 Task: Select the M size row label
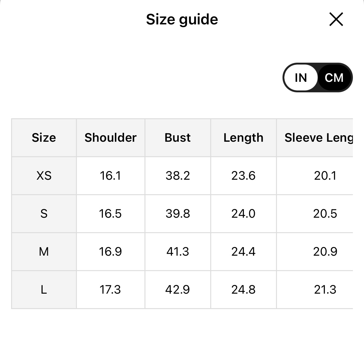[44, 252]
